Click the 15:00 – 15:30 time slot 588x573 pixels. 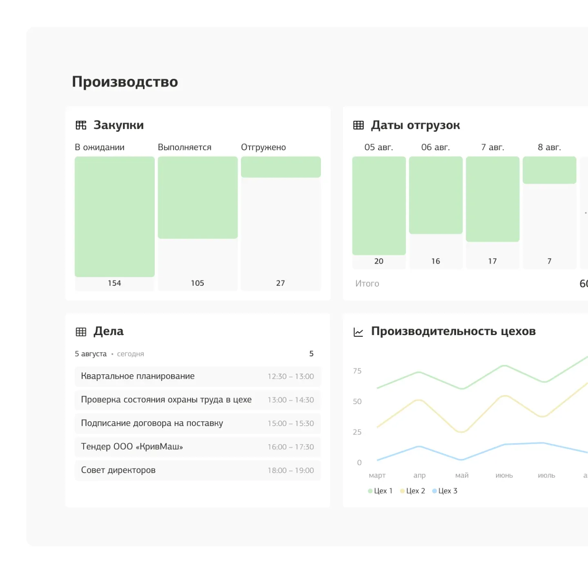pyautogui.click(x=291, y=424)
